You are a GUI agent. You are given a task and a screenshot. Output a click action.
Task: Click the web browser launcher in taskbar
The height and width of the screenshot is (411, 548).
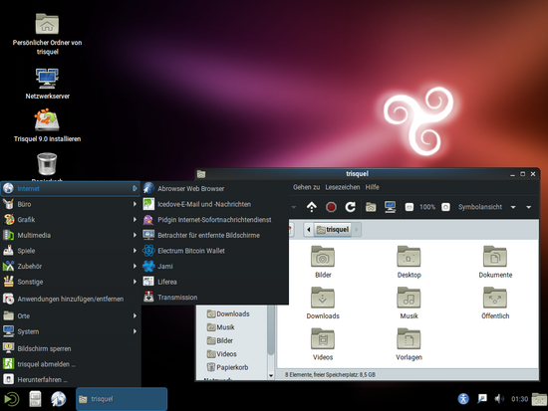pyautogui.click(x=59, y=399)
